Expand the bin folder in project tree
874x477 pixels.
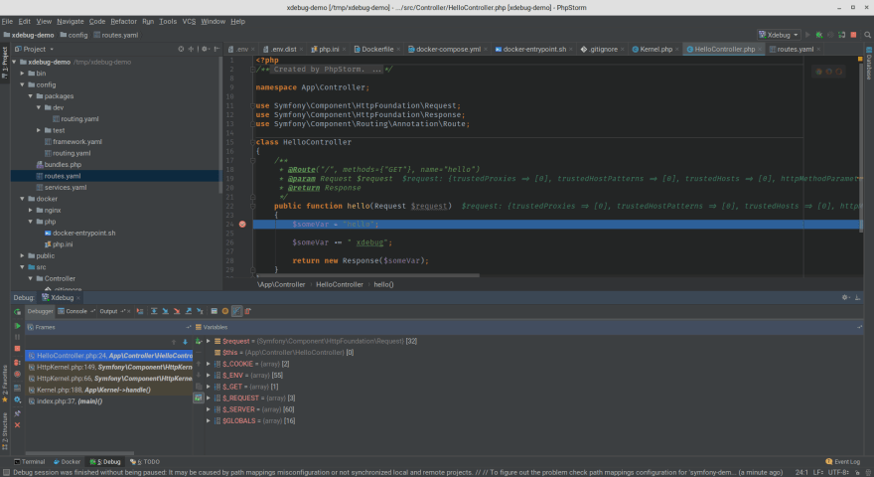pyautogui.click(x=22, y=74)
